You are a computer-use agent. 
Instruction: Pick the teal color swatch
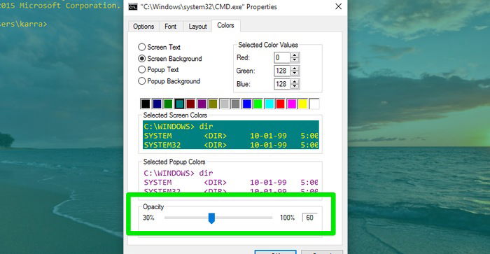[x=179, y=104]
